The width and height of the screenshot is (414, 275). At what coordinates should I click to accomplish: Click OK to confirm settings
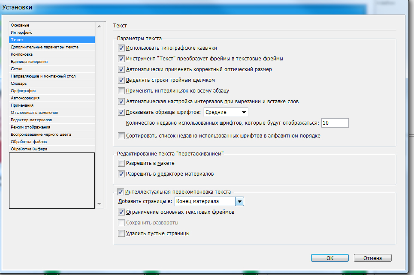(x=330, y=258)
